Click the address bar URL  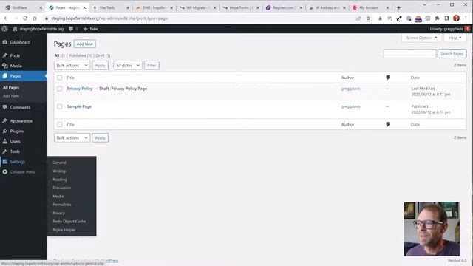[109, 18]
